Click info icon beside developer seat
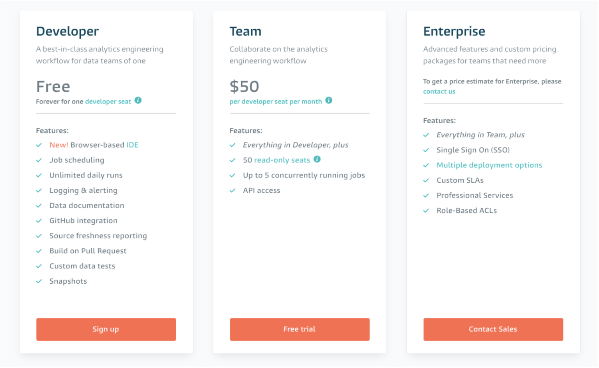The image size is (599, 368). coord(138,100)
